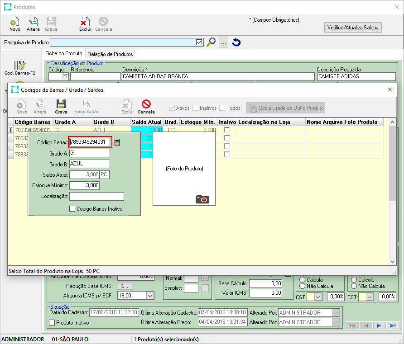Click the magnifying glass search icon
404x344 pixels.
pyautogui.click(x=211, y=42)
